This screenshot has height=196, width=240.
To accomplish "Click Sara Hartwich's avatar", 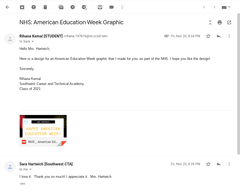I will (10, 167).
